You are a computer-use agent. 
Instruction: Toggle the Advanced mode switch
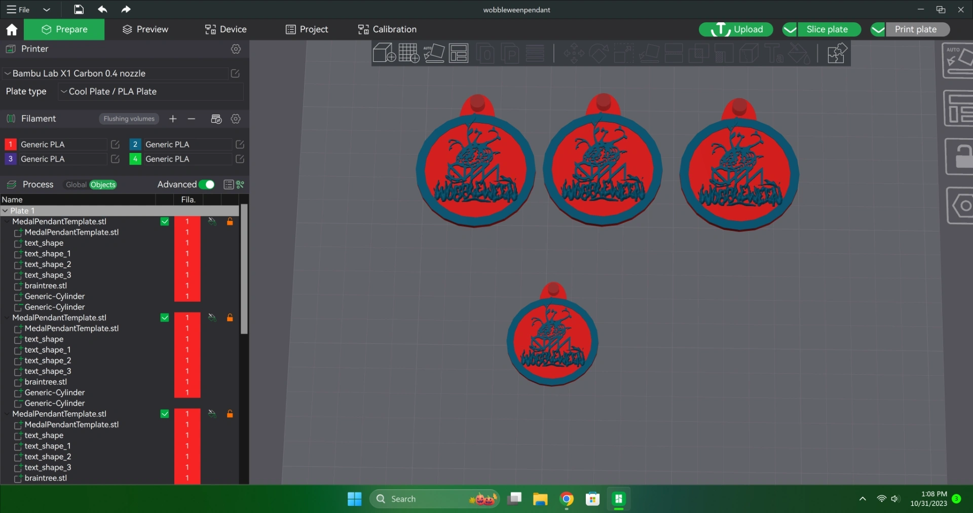tap(207, 184)
